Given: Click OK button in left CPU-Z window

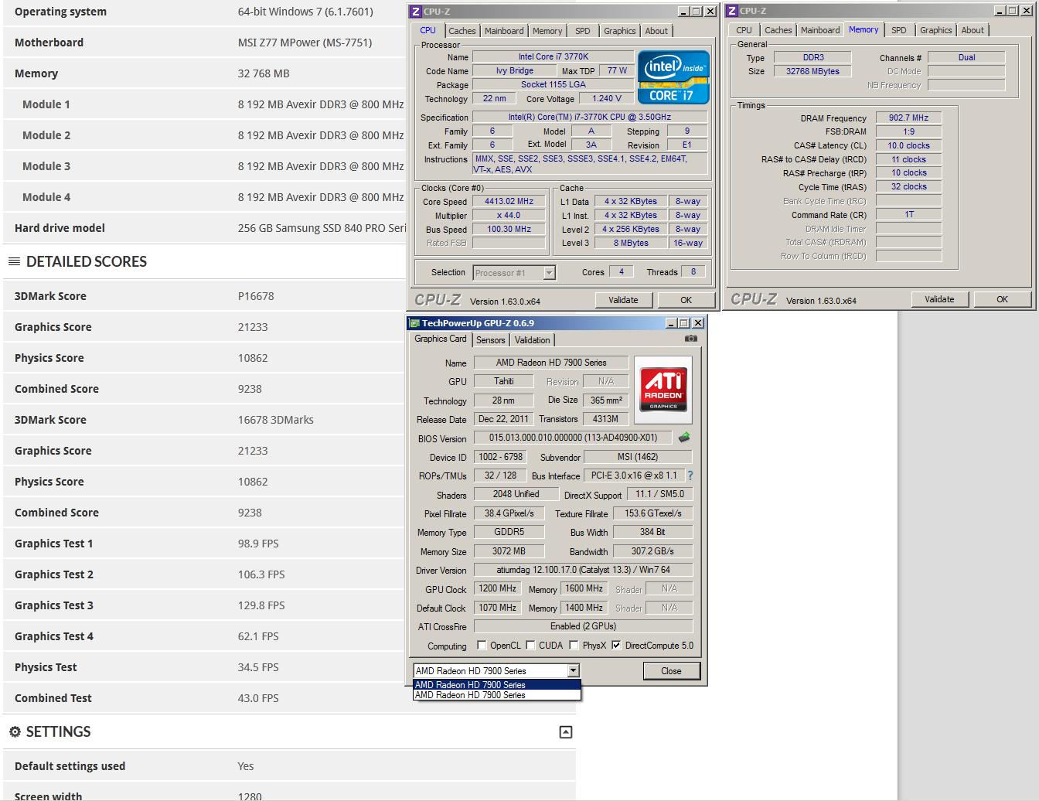Looking at the screenshot, I should [686, 300].
